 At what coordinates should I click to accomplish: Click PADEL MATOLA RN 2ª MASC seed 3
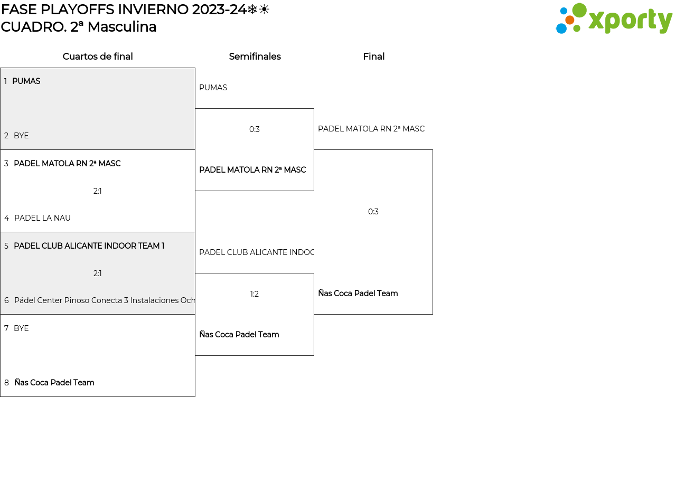click(x=67, y=164)
